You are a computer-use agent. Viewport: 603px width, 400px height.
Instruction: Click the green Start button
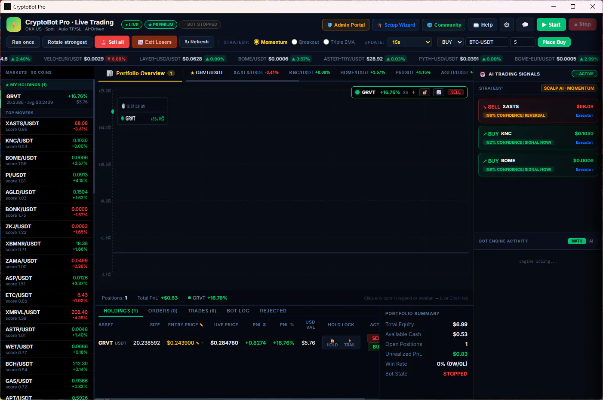tap(551, 25)
